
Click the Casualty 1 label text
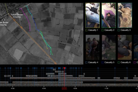point(93,30)
